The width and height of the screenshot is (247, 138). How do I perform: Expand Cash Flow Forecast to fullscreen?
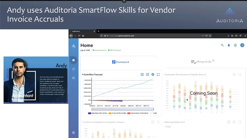point(158,75)
